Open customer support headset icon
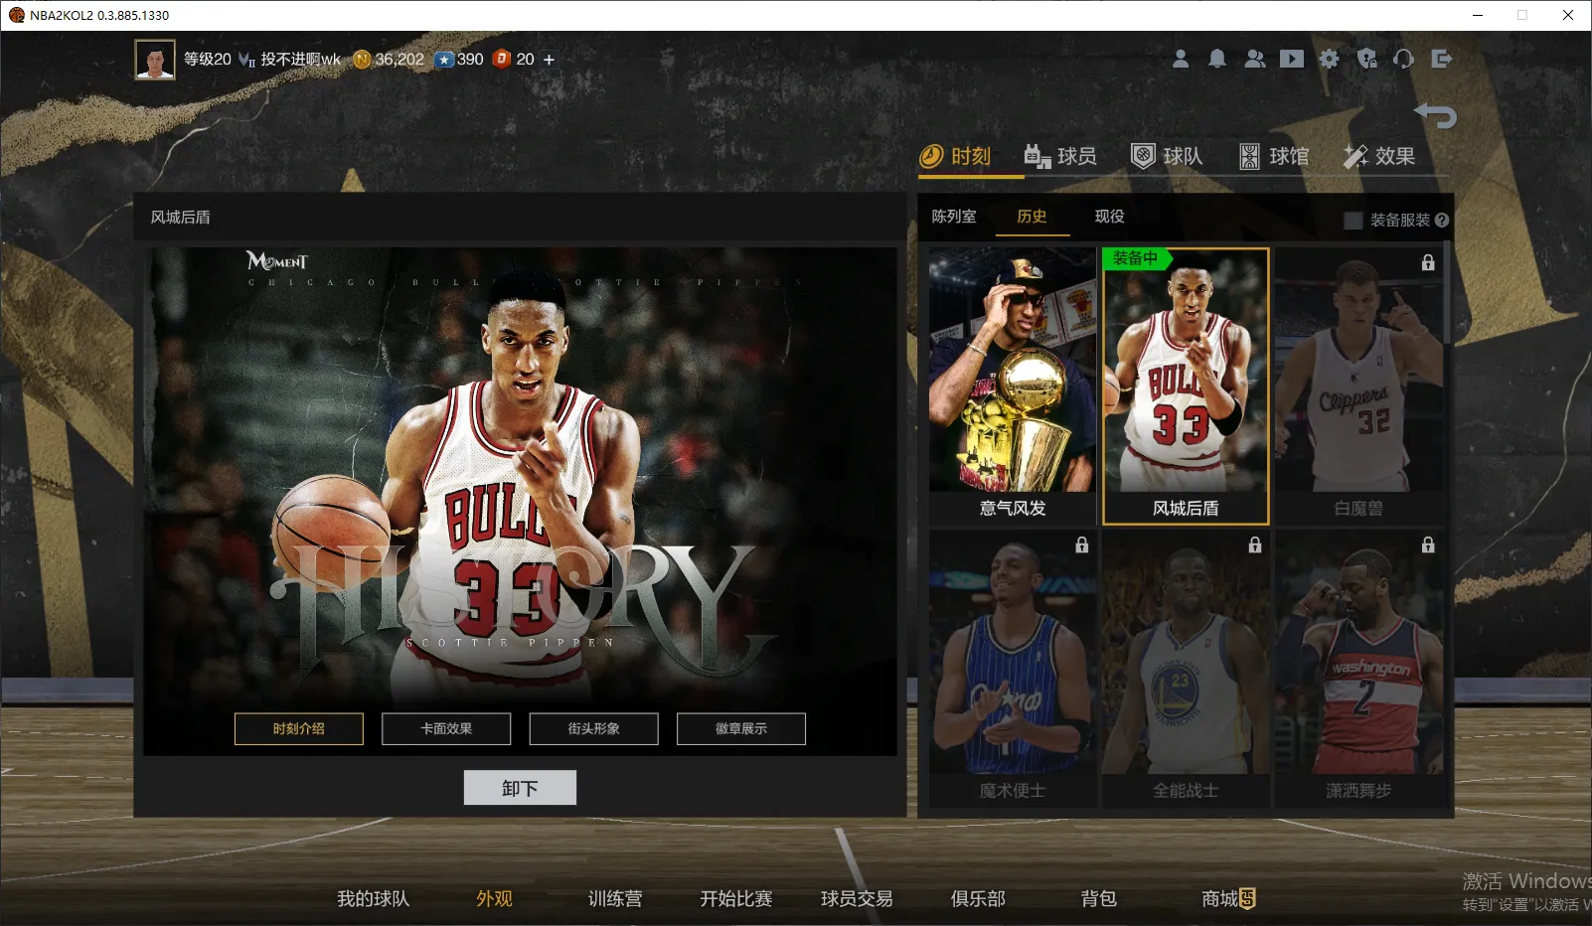This screenshot has height=926, width=1592. pyautogui.click(x=1403, y=59)
